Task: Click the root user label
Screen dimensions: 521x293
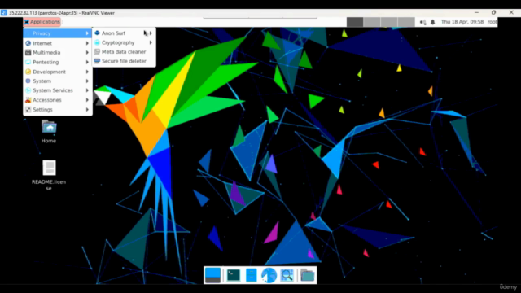Action: (x=492, y=22)
